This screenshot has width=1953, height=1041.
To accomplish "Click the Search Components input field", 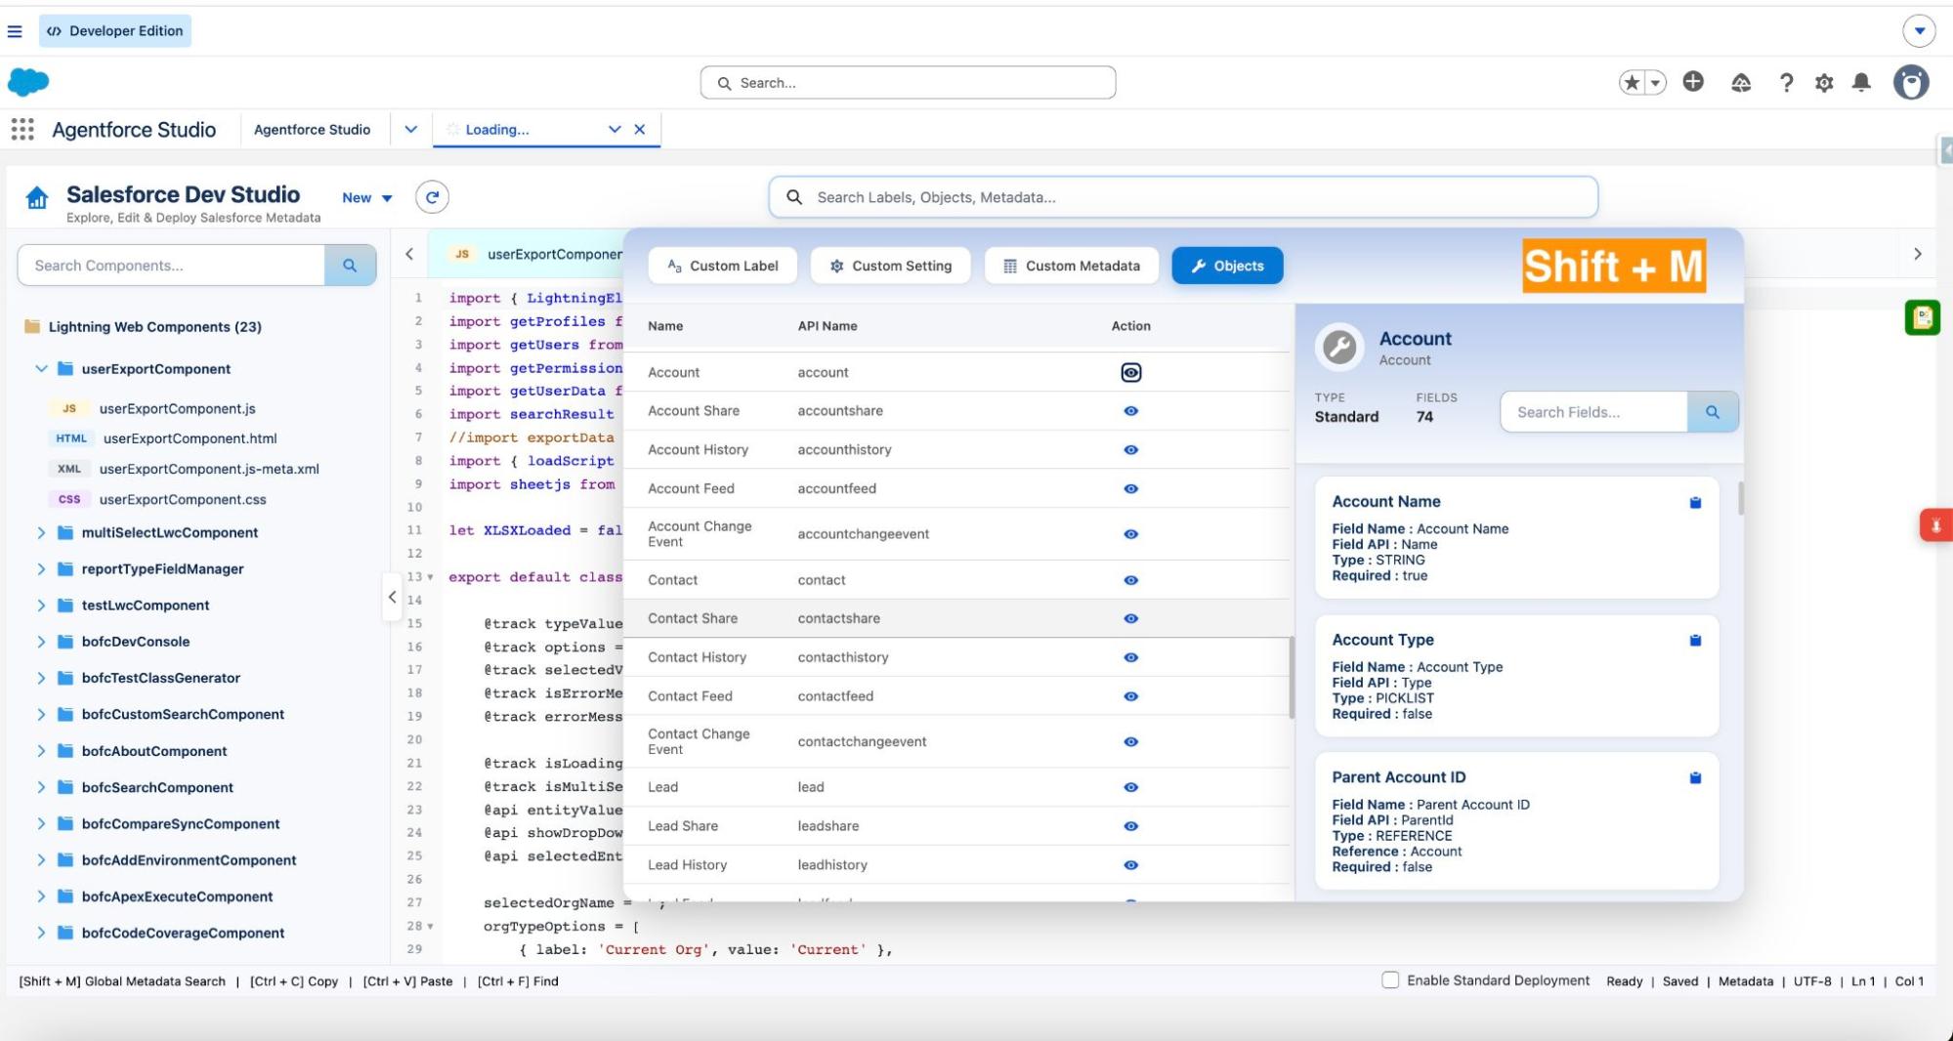I will point(171,266).
